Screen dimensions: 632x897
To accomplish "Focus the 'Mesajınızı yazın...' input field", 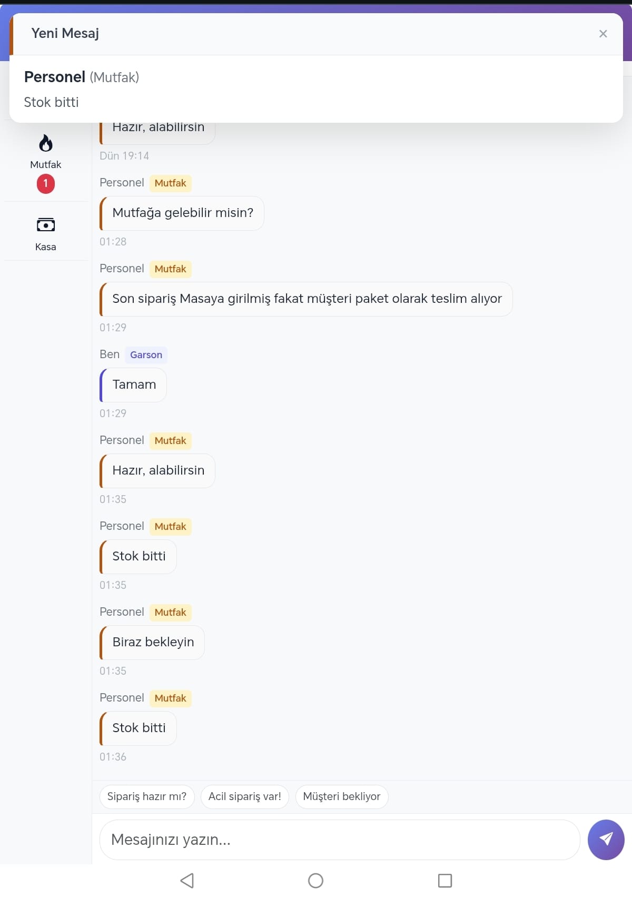I will 340,840.
